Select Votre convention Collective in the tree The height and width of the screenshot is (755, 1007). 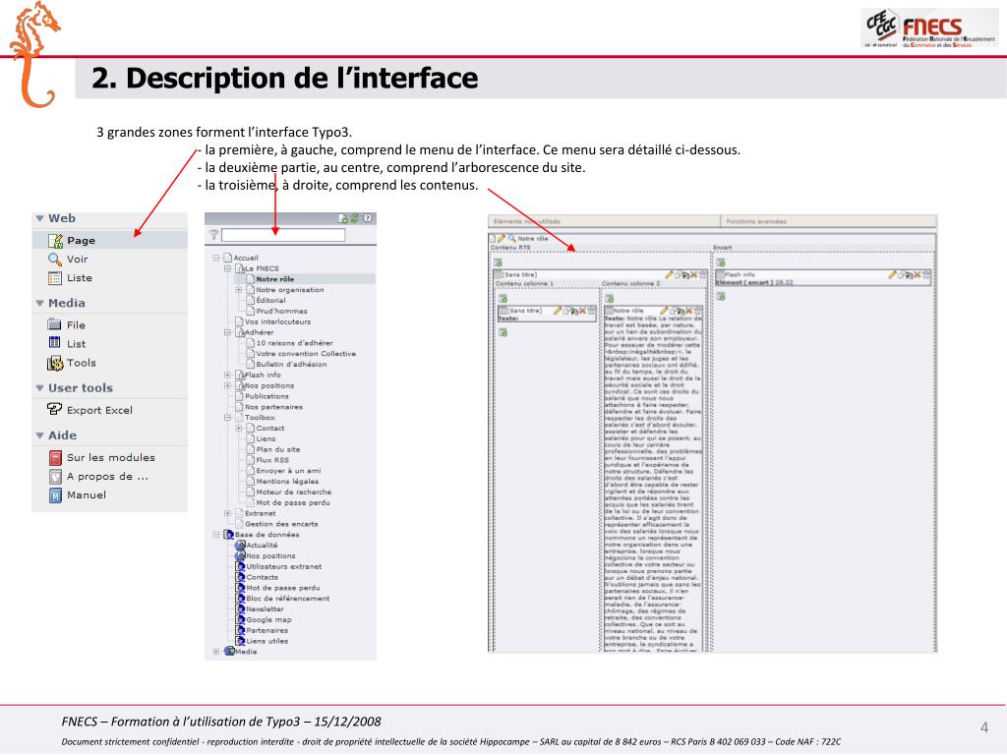pyautogui.click(x=306, y=354)
